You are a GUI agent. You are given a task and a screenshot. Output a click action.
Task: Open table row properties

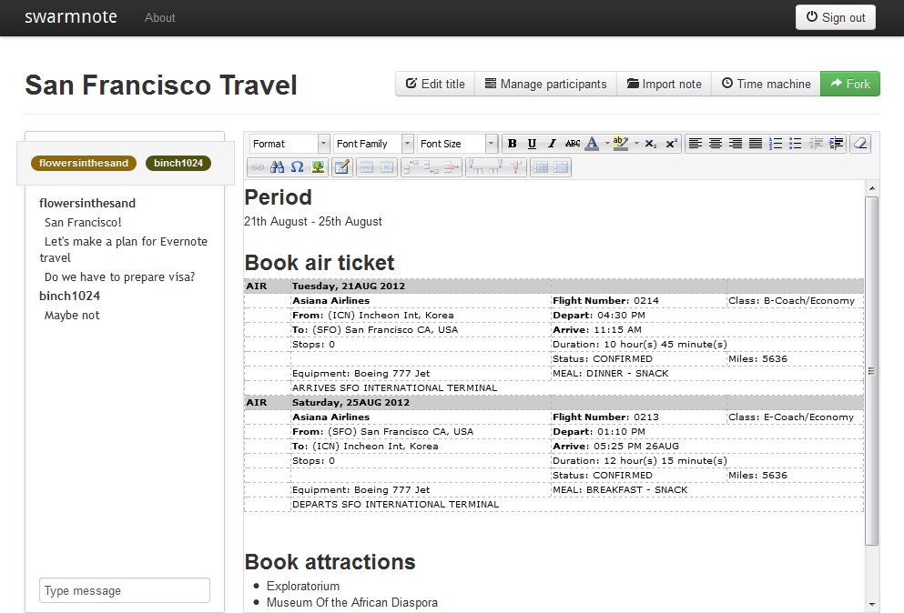point(367,167)
